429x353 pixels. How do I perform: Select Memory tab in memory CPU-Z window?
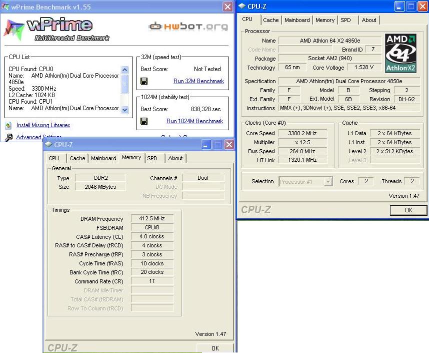[131, 157]
